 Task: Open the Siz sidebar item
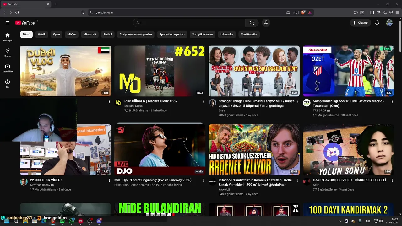pos(8,83)
